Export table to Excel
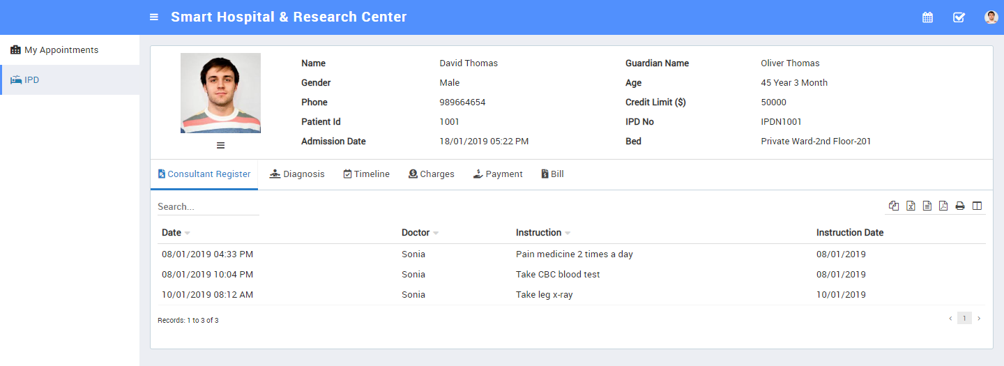 click(911, 206)
